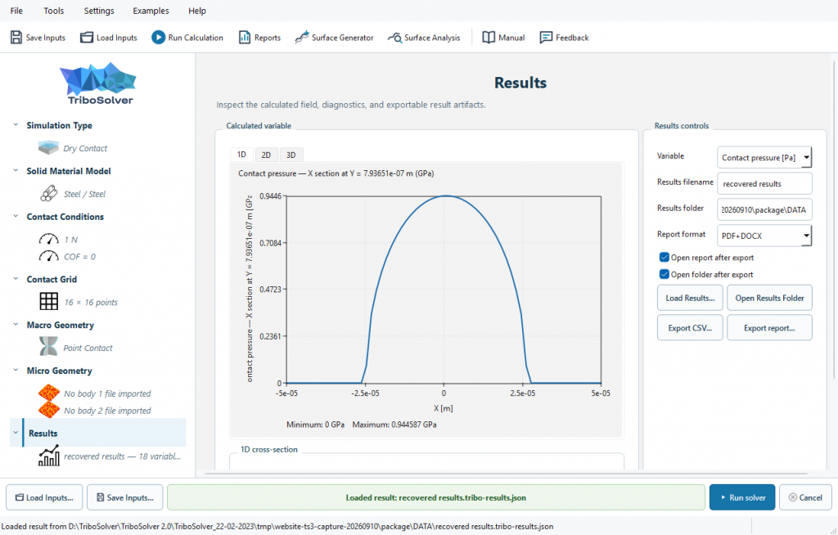The height and width of the screenshot is (535, 838).
Task: Select the Point Contact geometry icon
Action: (48, 347)
